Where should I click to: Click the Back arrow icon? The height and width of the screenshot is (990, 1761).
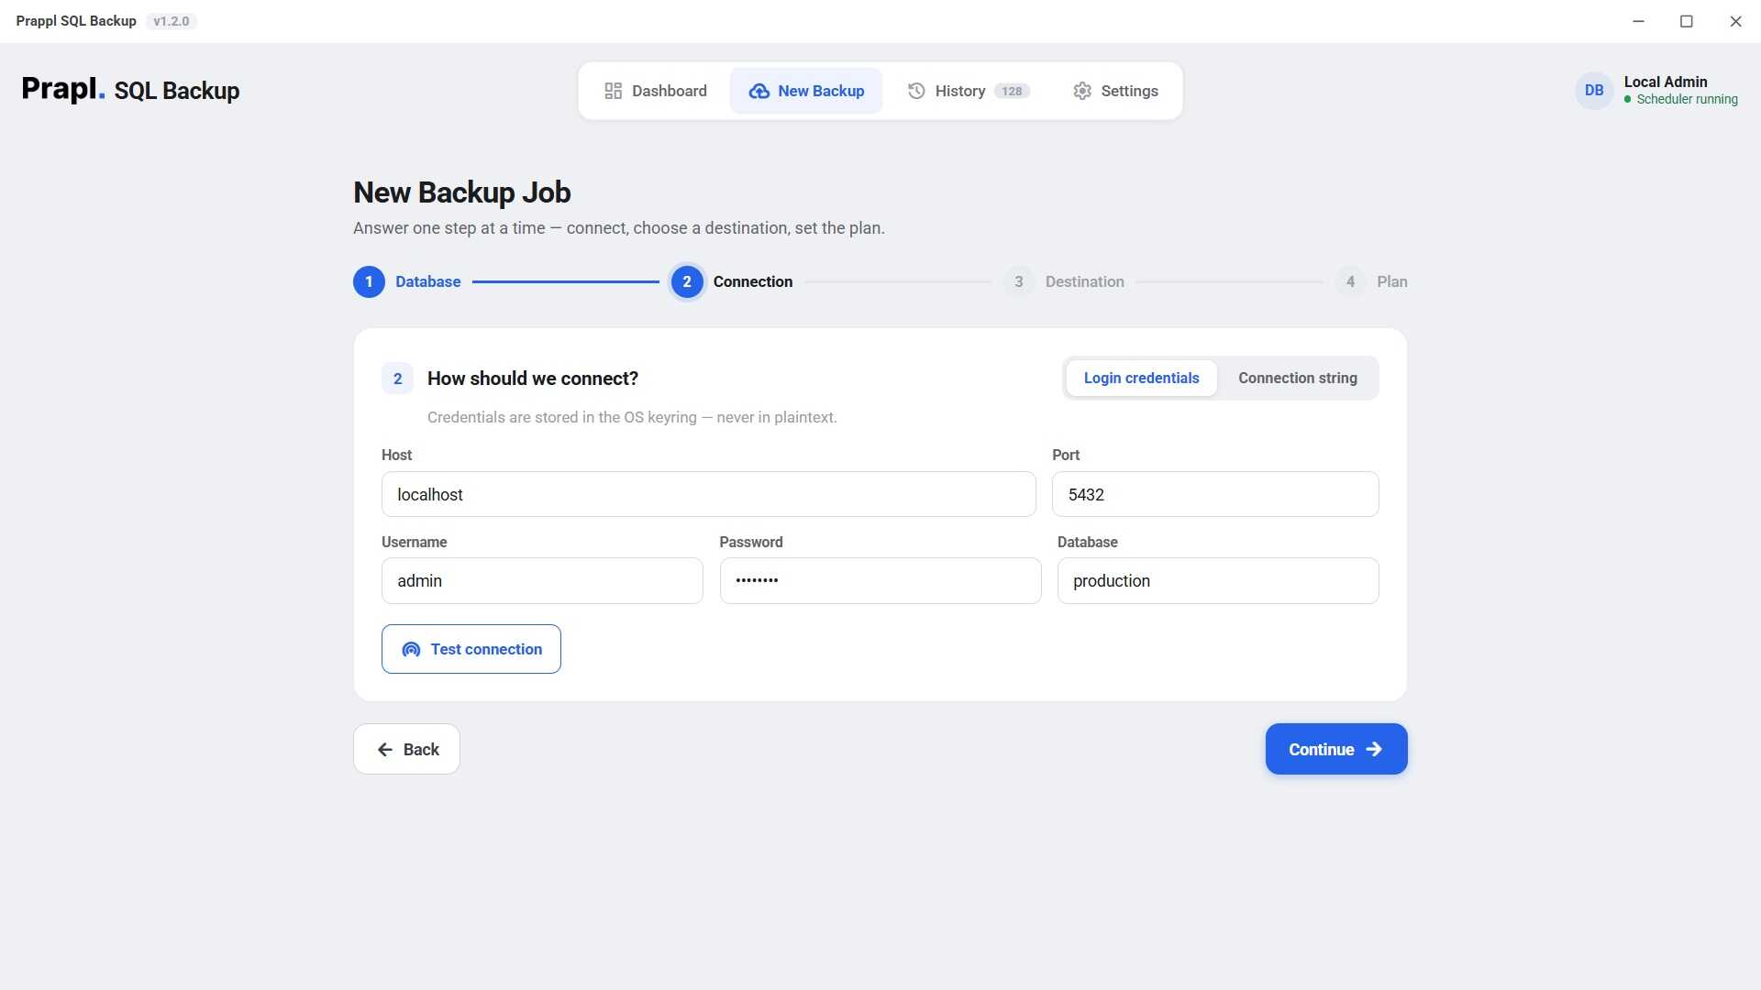click(x=384, y=750)
